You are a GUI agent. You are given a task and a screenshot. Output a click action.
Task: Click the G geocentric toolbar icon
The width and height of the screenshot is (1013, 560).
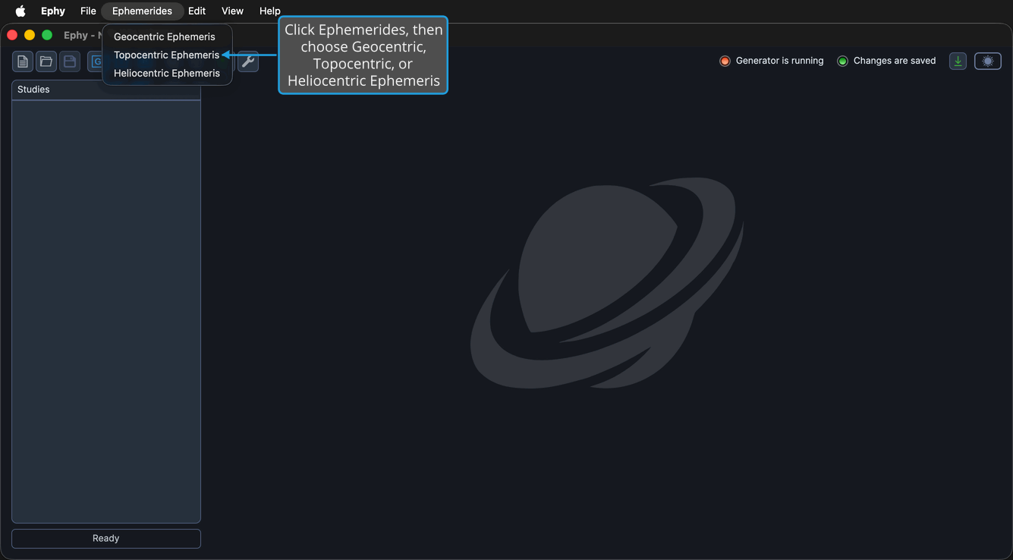click(x=96, y=61)
